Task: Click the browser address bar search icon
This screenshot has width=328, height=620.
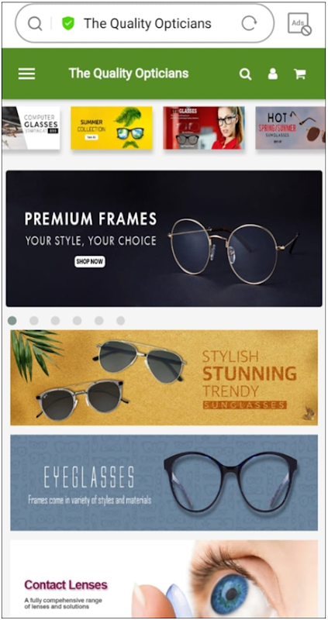Action: (x=35, y=24)
